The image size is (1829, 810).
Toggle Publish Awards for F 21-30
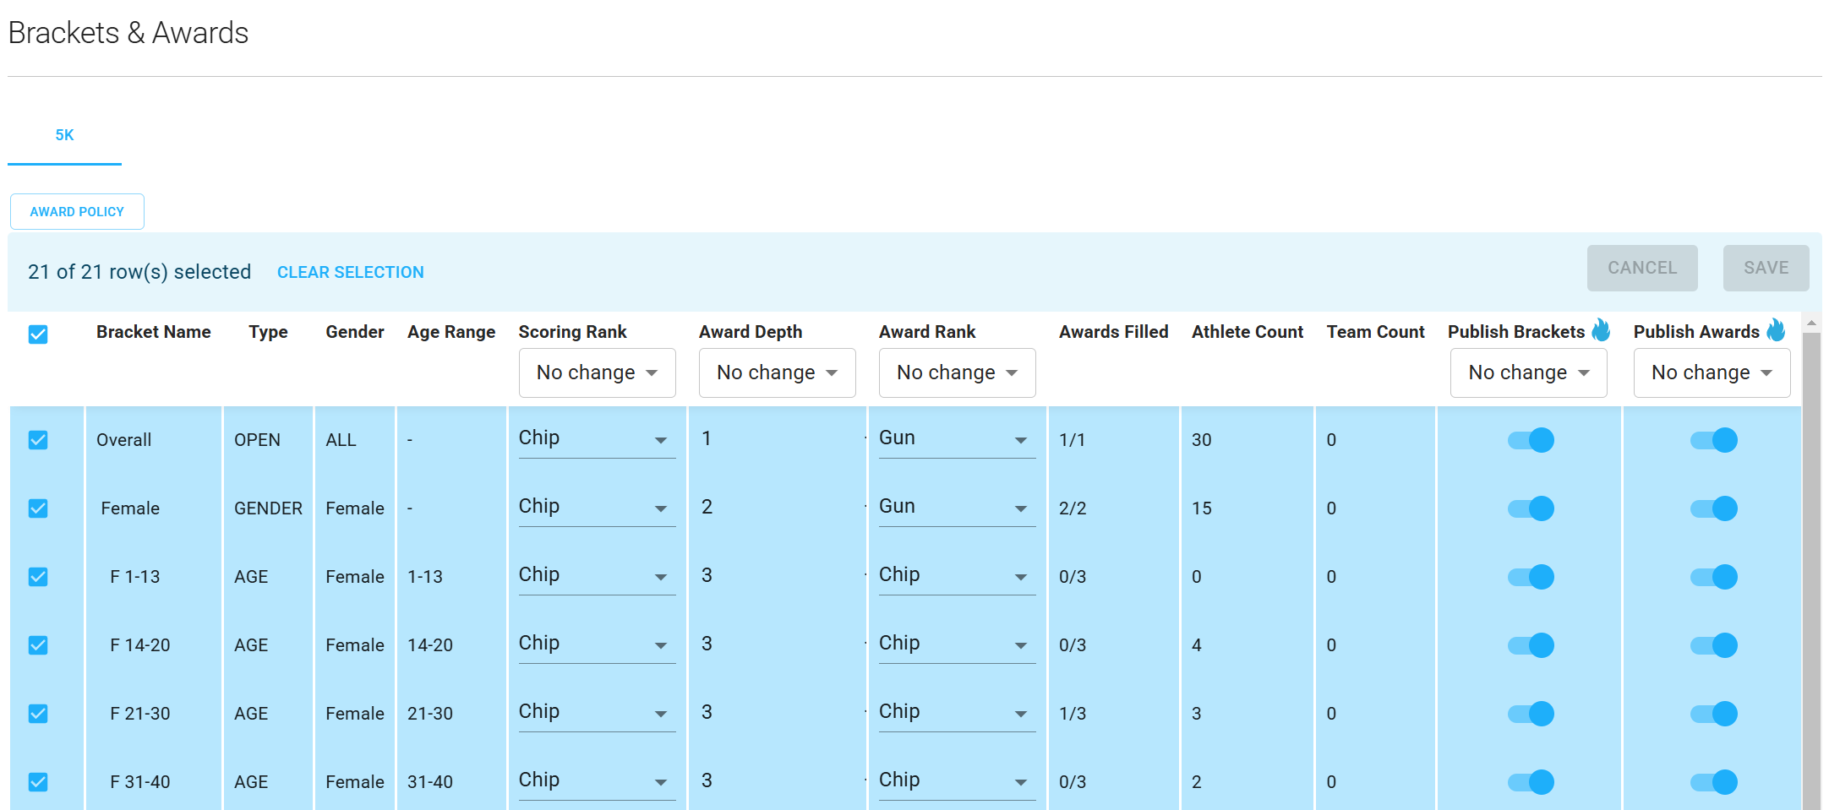[1714, 714]
